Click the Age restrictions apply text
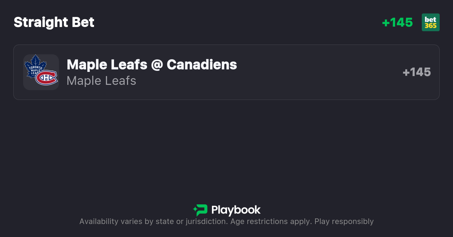 [271, 222]
